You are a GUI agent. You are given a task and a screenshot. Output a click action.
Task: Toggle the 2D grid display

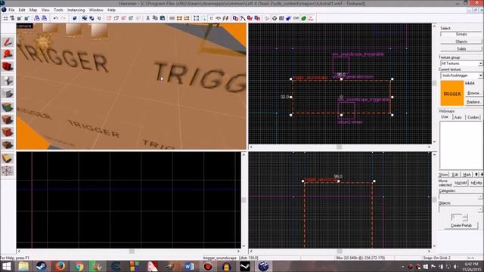pyautogui.click(x=5, y=18)
